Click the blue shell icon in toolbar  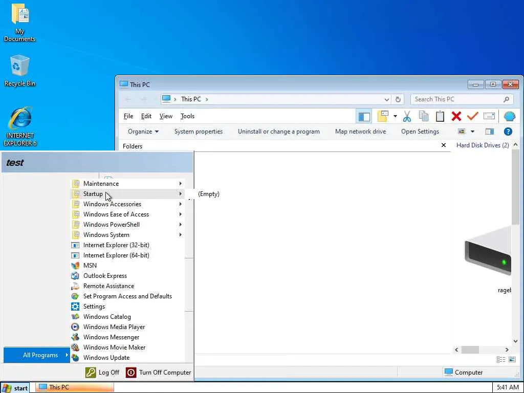509,116
